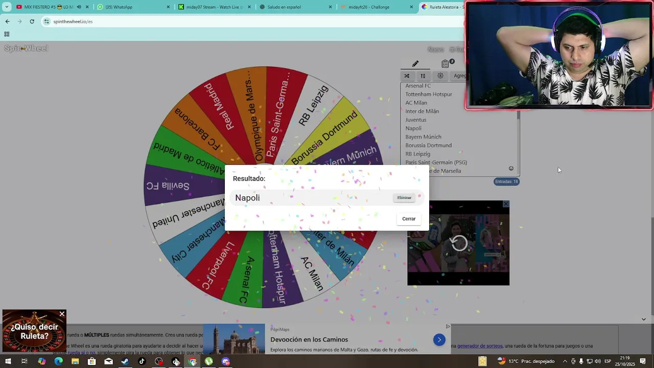Open the Mail app from the taskbar
Viewport: 654px width, 368px height.
(x=108, y=361)
